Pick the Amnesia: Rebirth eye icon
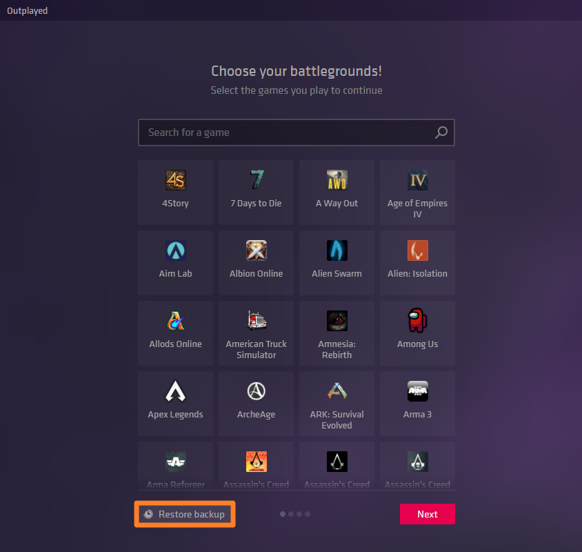The height and width of the screenshot is (552, 582). click(337, 321)
